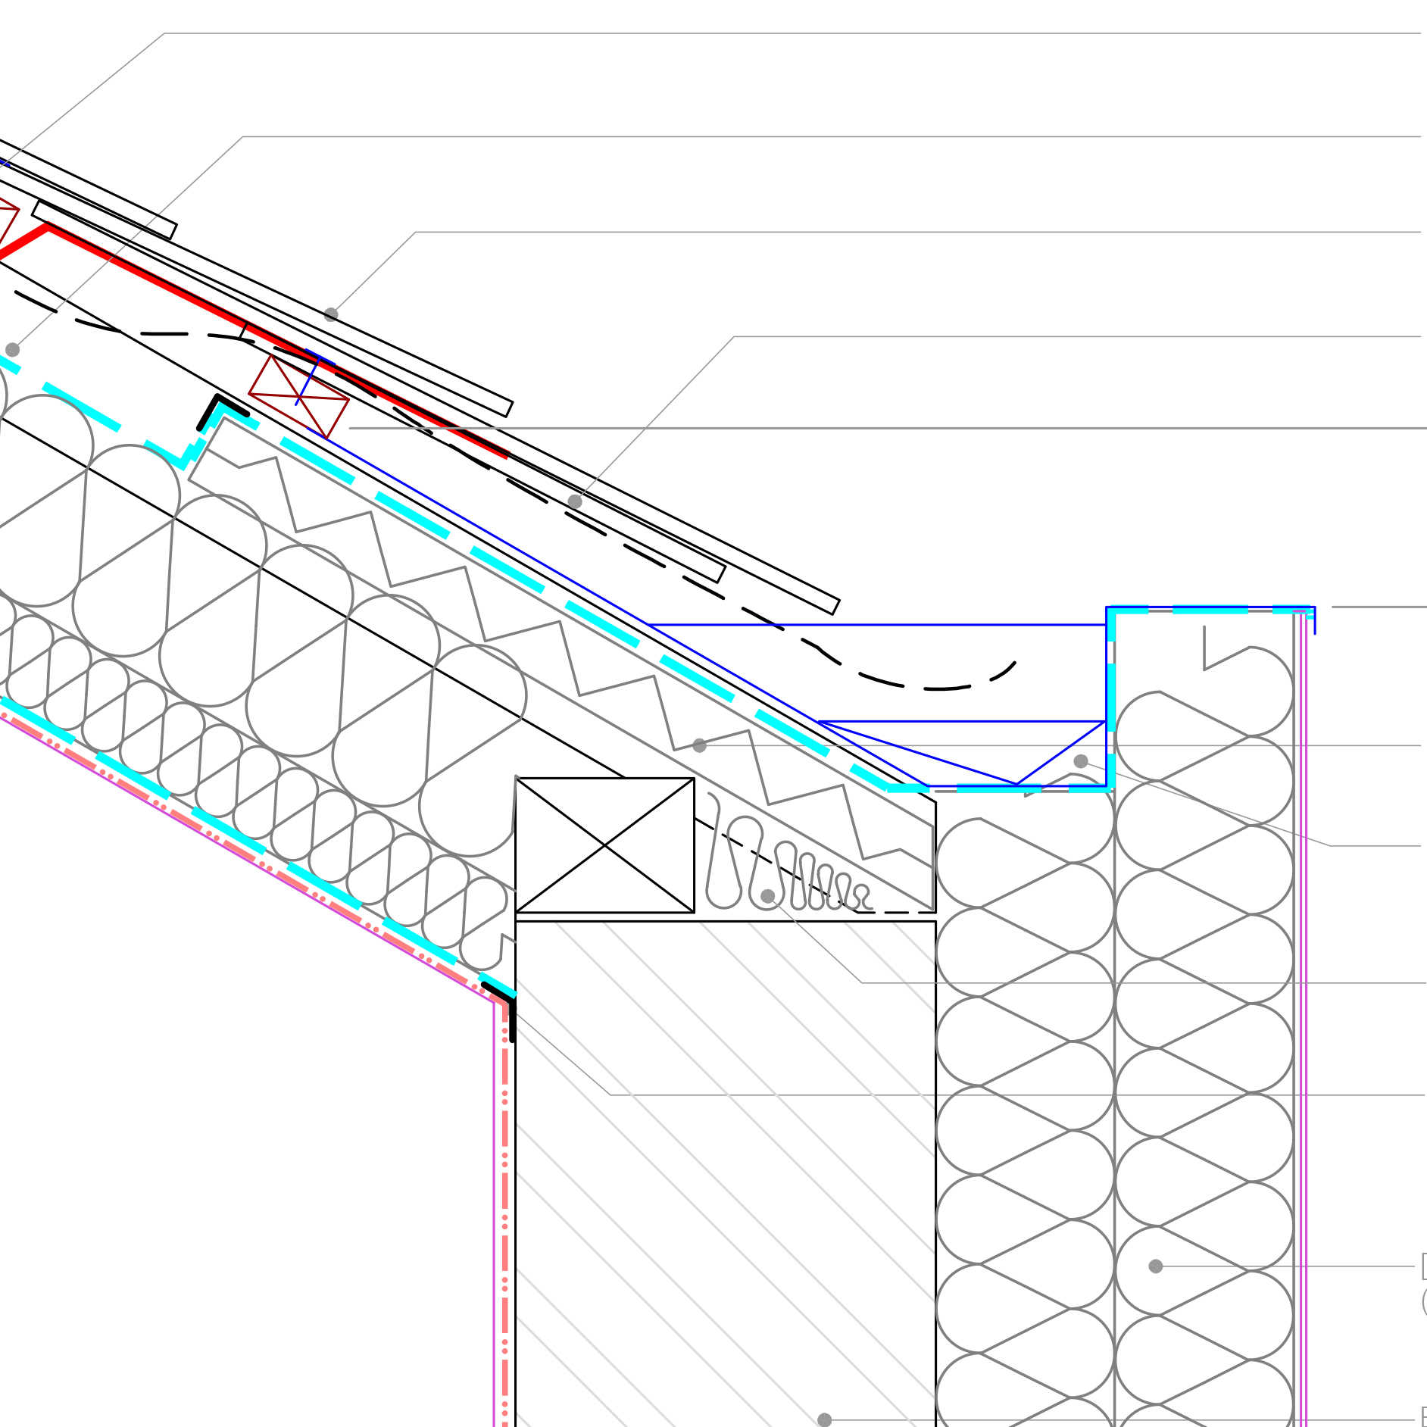1427x1427 pixels.
Task: Select the leader dot below the dashed underlay line
Action: point(575,501)
